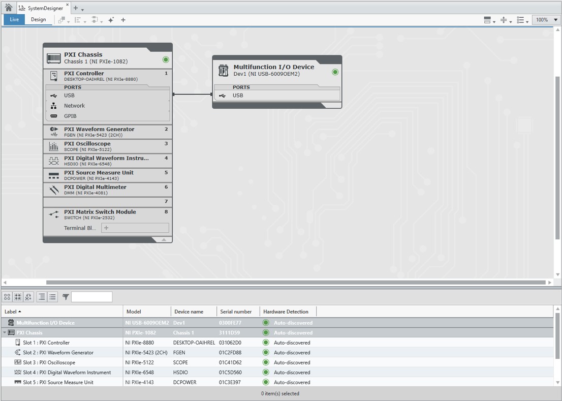Click the PXI Waveform Generator slot icon
Viewport: 562px width, 401px height.
tap(54, 132)
